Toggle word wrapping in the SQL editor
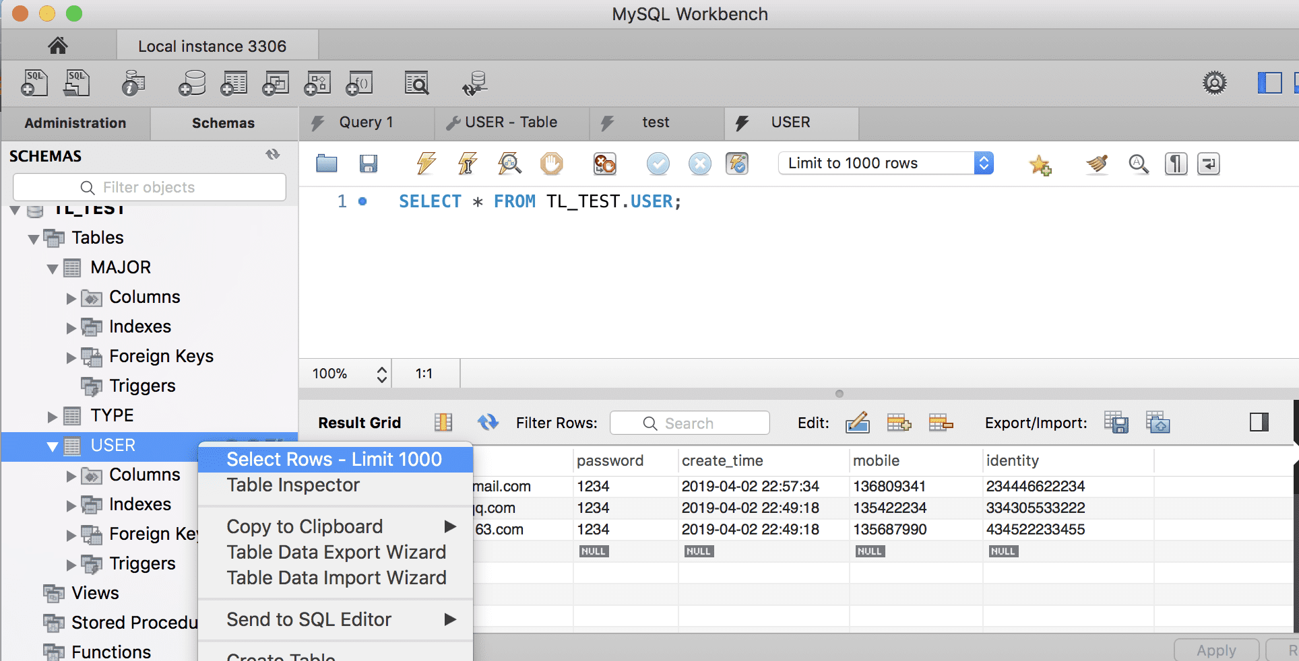1299x661 pixels. coord(1208,164)
